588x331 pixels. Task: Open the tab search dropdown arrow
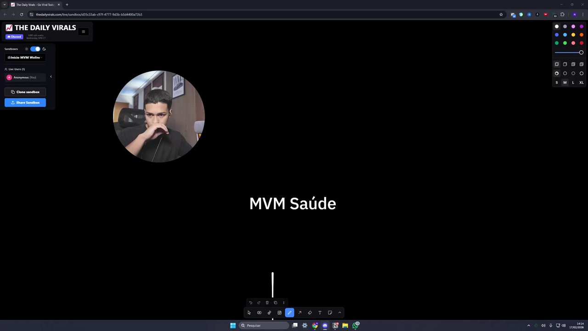(x=5, y=5)
